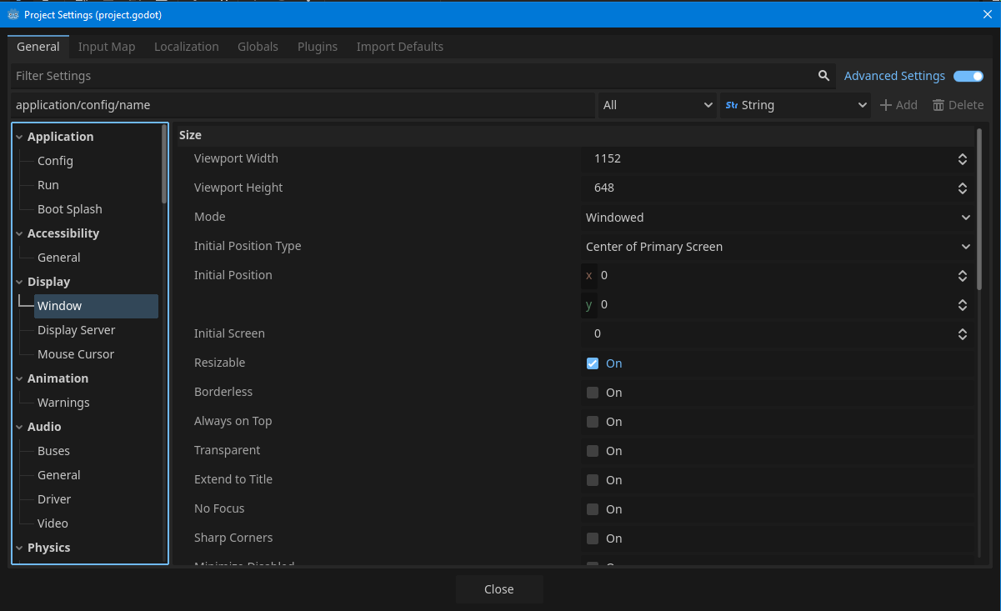
Task: Uncheck the Resizable checkbox
Action: coord(593,363)
